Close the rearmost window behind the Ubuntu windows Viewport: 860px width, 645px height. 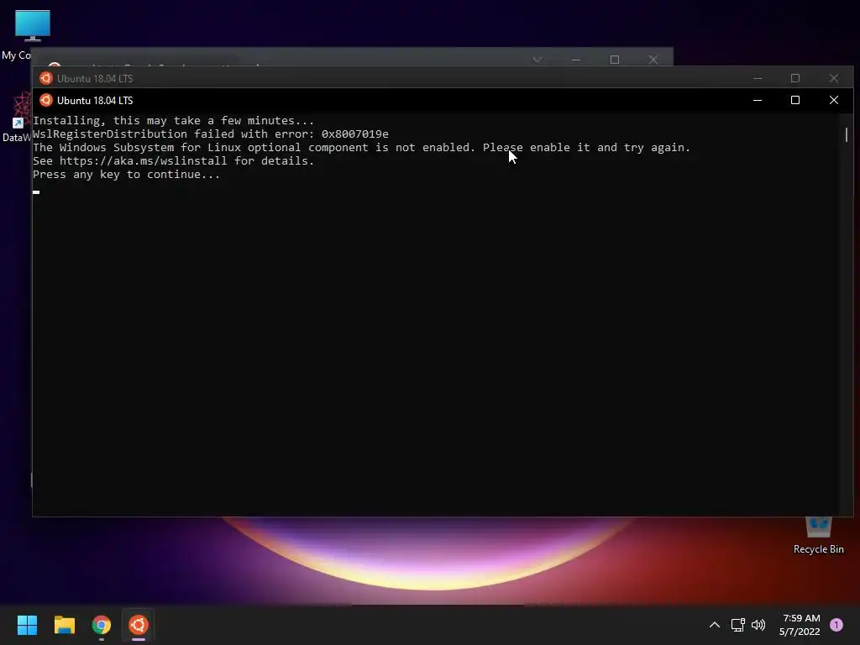pos(653,60)
